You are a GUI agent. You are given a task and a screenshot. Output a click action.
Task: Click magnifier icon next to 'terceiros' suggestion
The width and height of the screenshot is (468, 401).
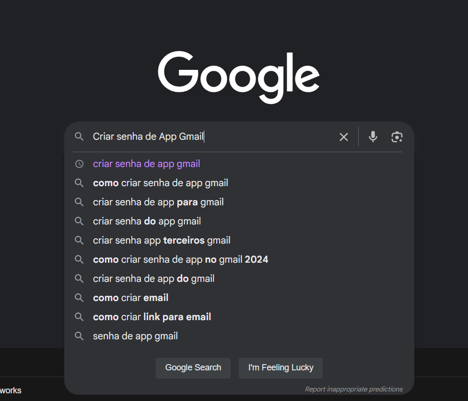pos(79,240)
